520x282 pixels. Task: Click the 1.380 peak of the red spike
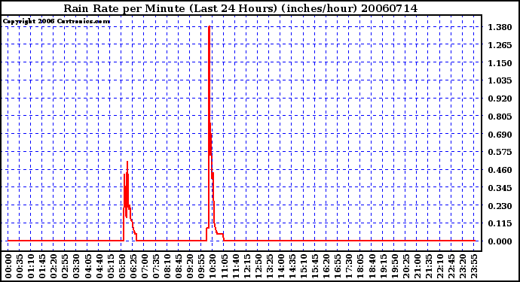tap(209, 27)
